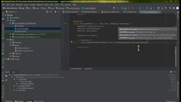This screenshot has height=102, width=181.
Task: Open the Logcat tool window
Action: (39, 101)
